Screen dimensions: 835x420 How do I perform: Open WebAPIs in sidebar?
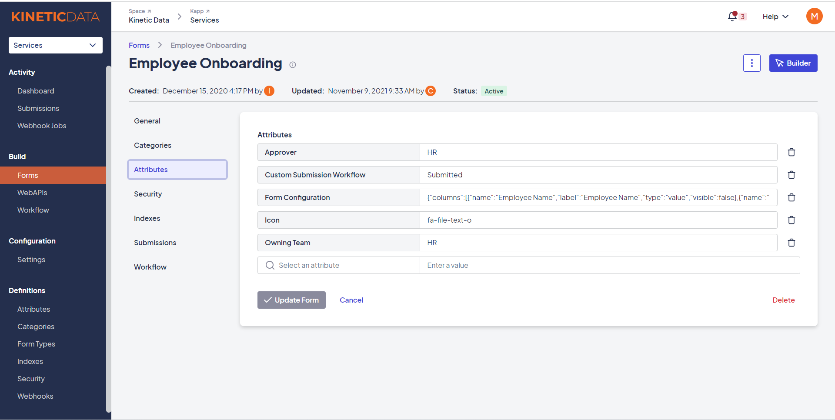pyautogui.click(x=32, y=193)
